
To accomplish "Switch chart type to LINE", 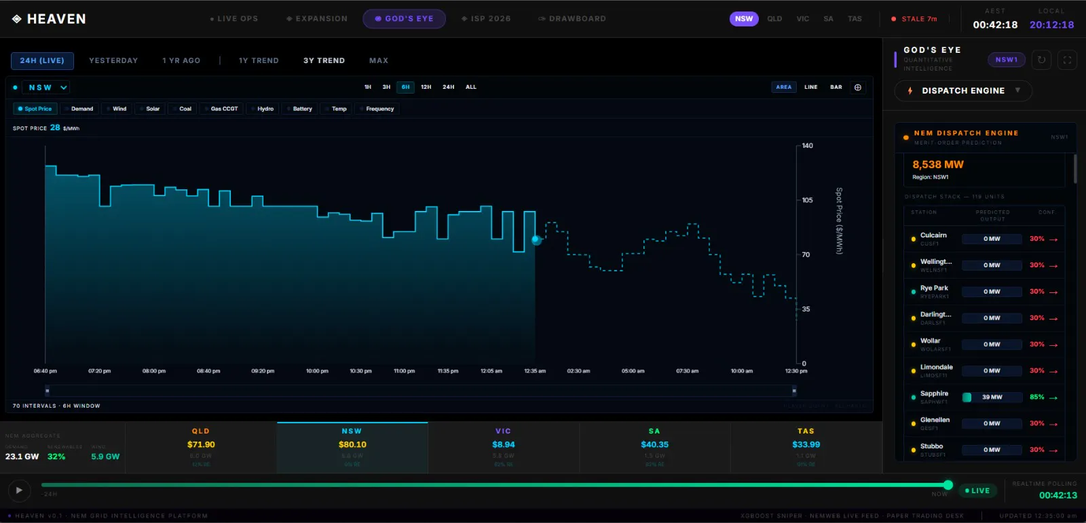I will [811, 88].
